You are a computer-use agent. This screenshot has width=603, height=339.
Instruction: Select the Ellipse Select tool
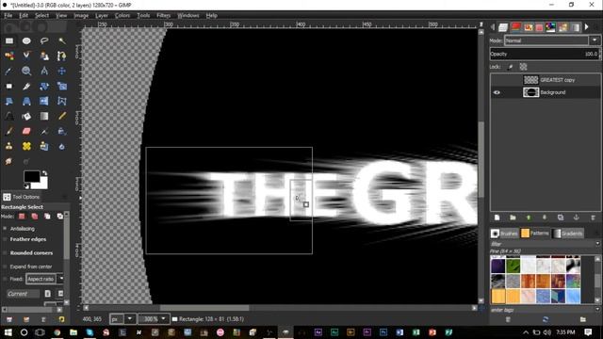coord(26,40)
